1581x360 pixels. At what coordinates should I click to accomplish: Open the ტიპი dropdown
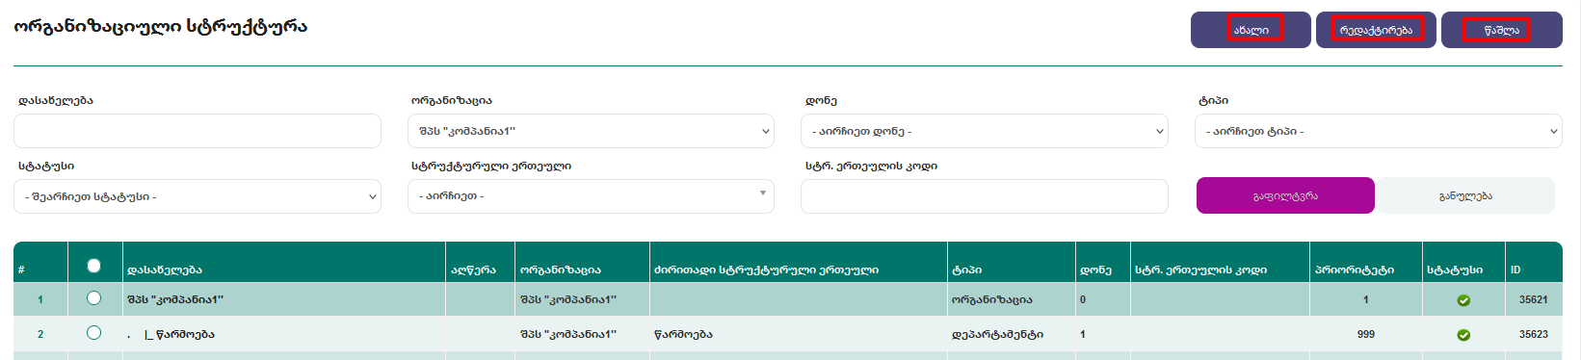point(1379,131)
